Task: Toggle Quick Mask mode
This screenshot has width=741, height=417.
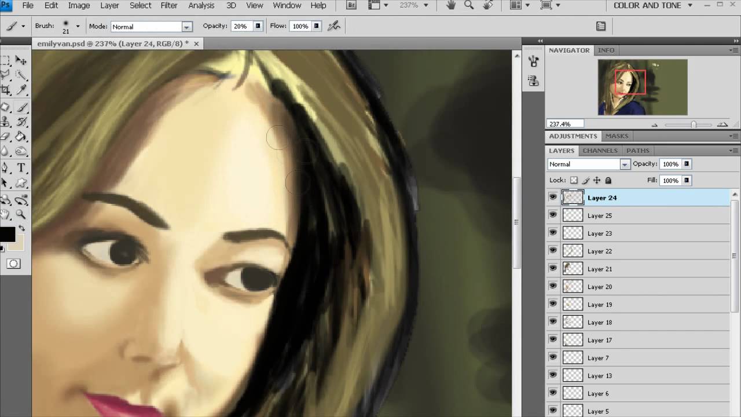Action: (13, 264)
